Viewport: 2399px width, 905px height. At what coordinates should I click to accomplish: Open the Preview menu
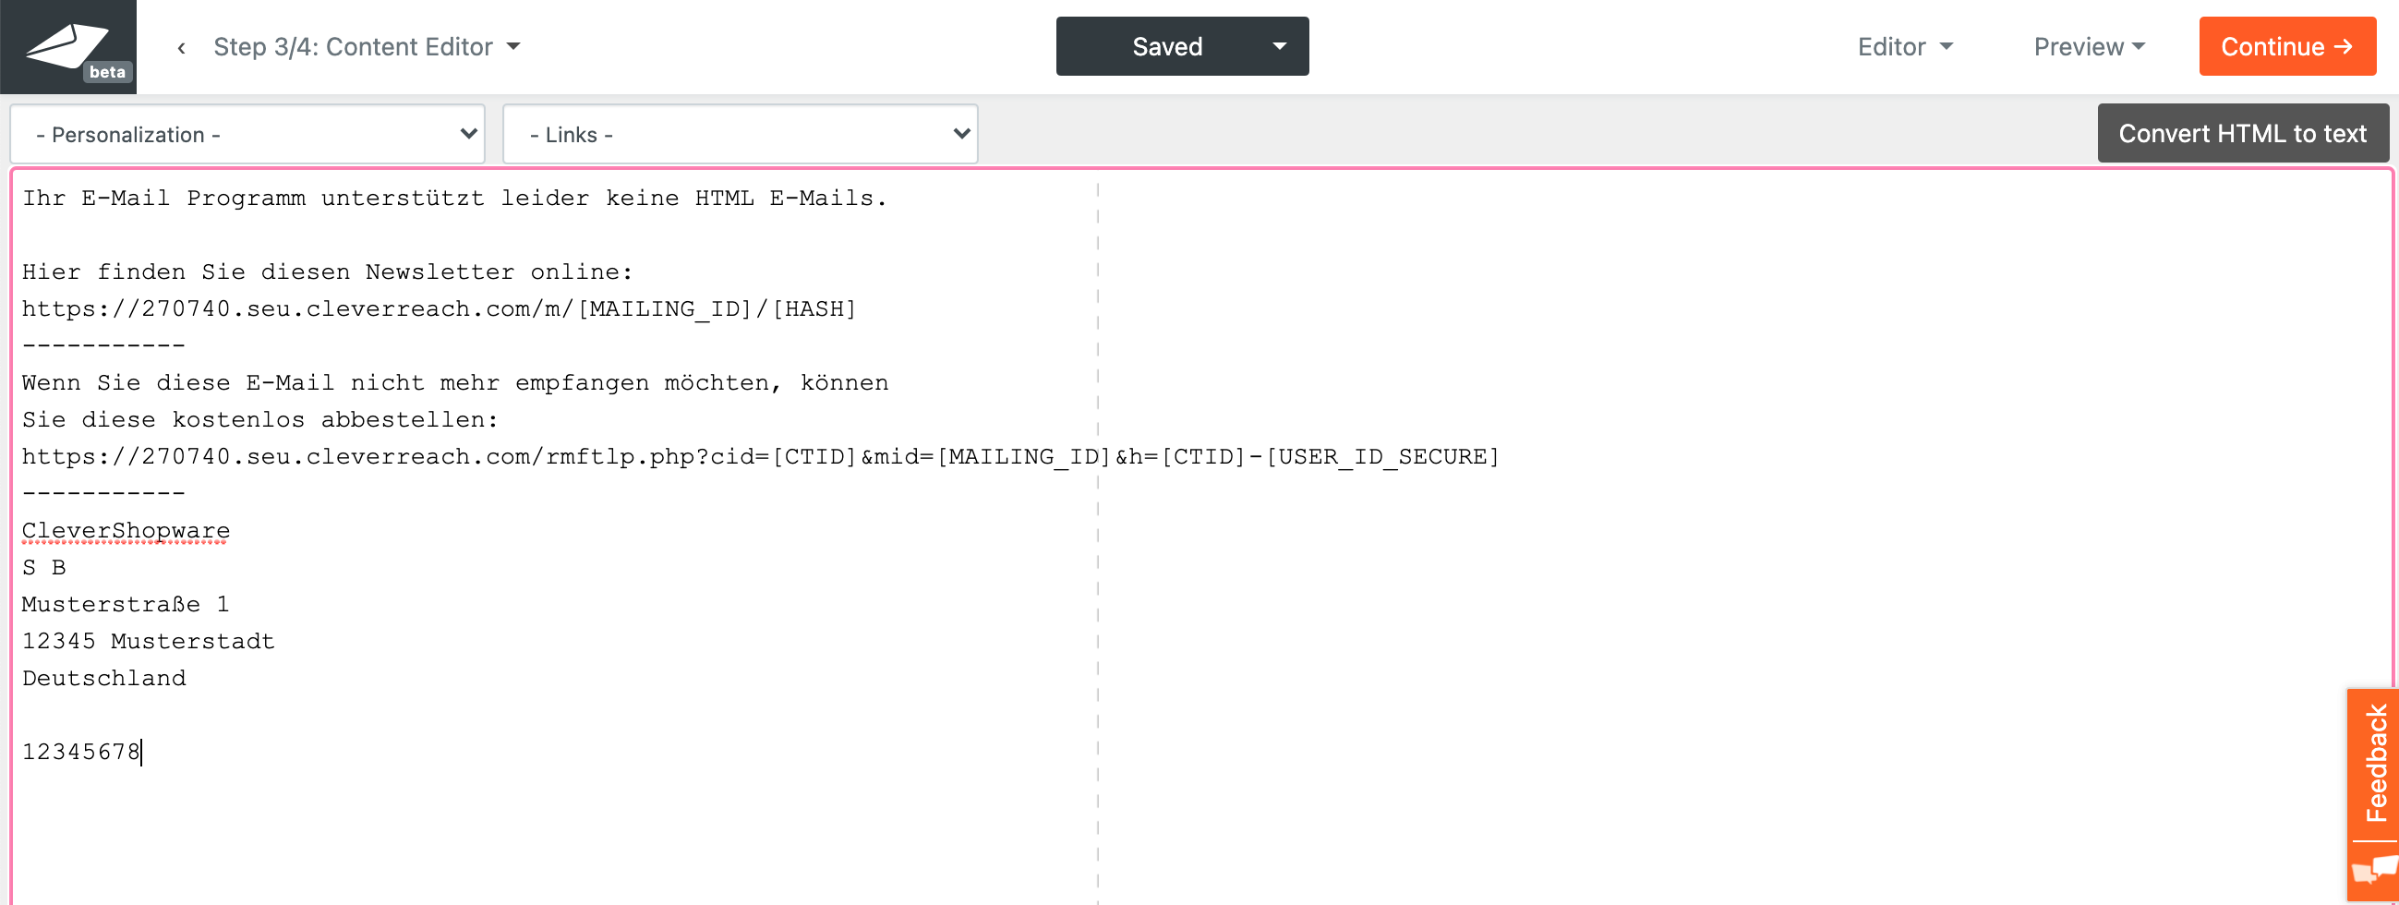[x=2089, y=47]
